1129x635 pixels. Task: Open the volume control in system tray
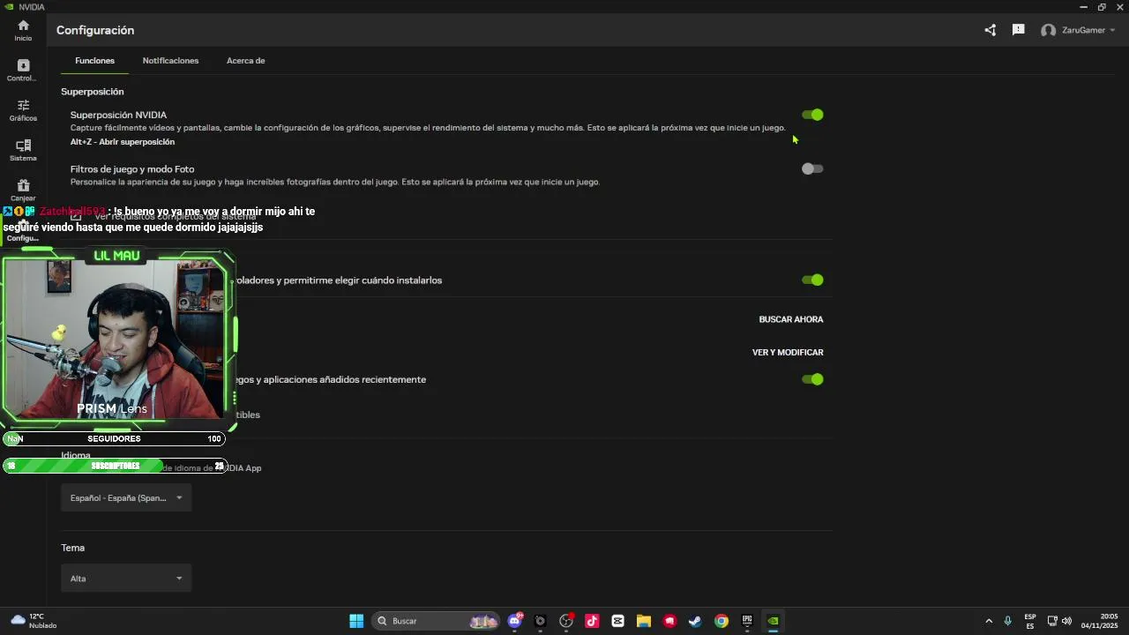[x=1066, y=621]
